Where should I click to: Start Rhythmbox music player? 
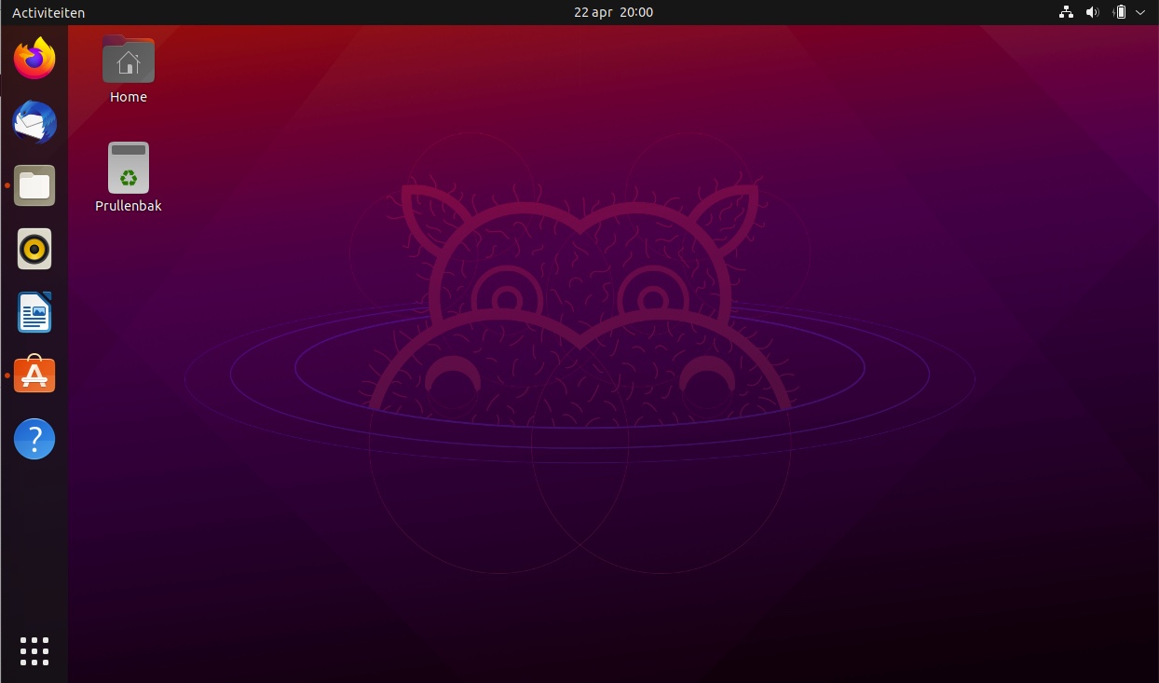34,249
